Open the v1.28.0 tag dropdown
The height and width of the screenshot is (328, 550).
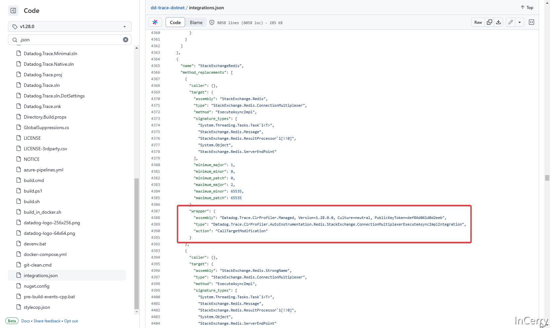(x=70, y=26)
